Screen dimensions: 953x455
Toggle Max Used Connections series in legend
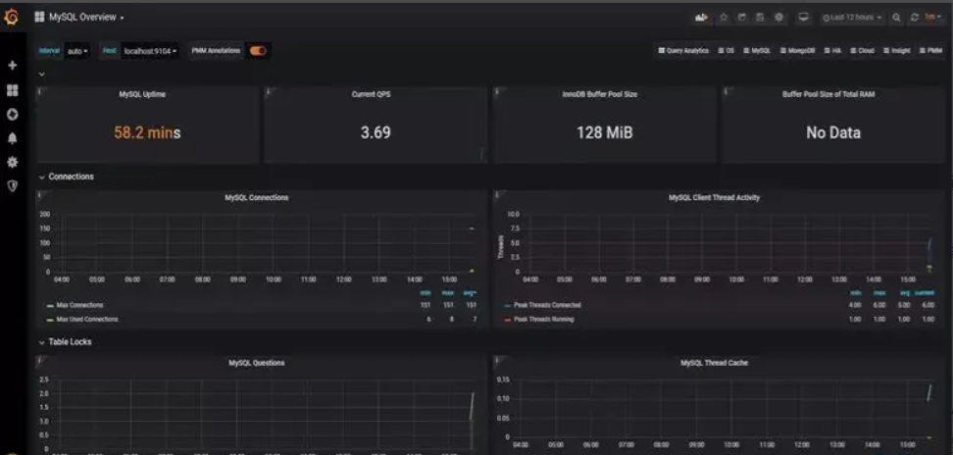[87, 319]
